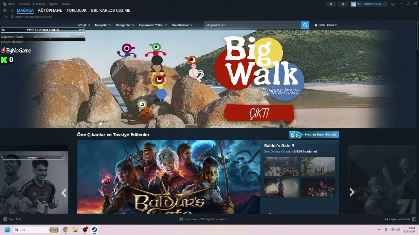
Task: Click the downloads icon in bottom bar
Action: 181,219
